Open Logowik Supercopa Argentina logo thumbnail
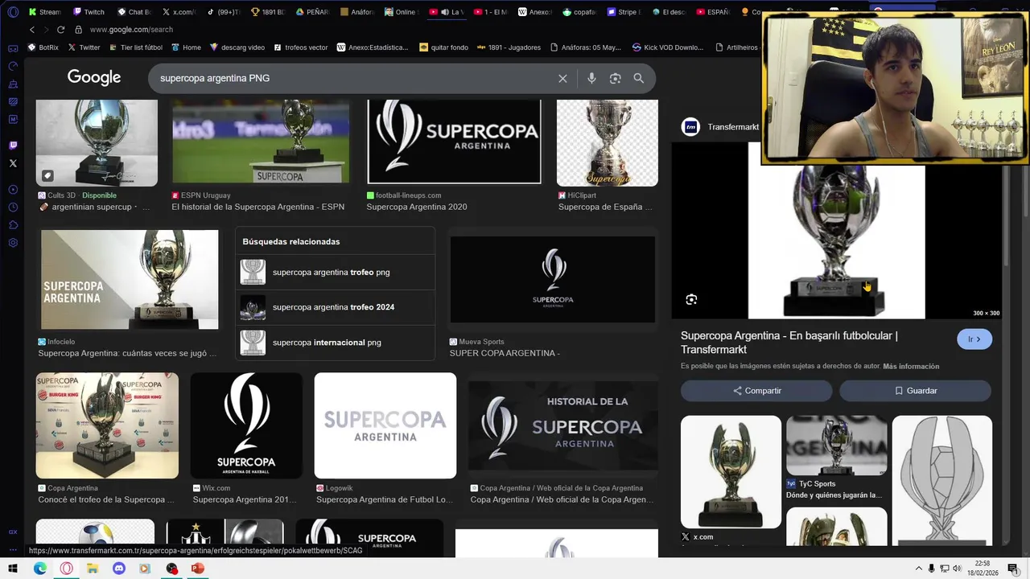1030x579 pixels. 385,426
